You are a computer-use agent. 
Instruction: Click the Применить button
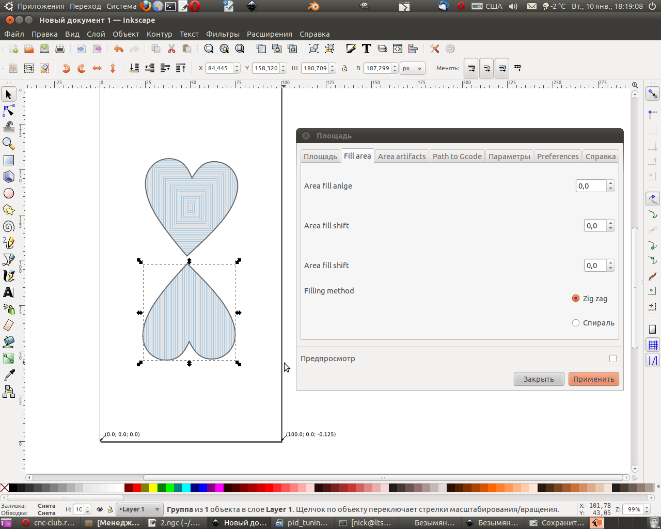593,379
